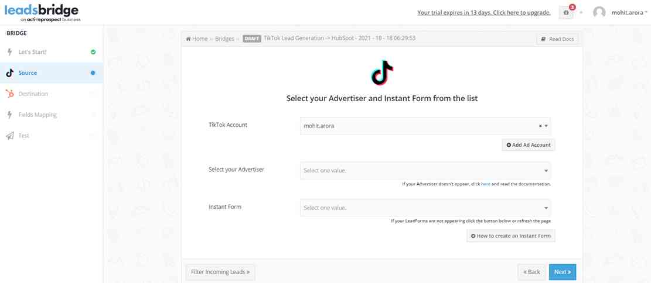Click the trial expiration upgrade link

pyautogui.click(x=483, y=12)
